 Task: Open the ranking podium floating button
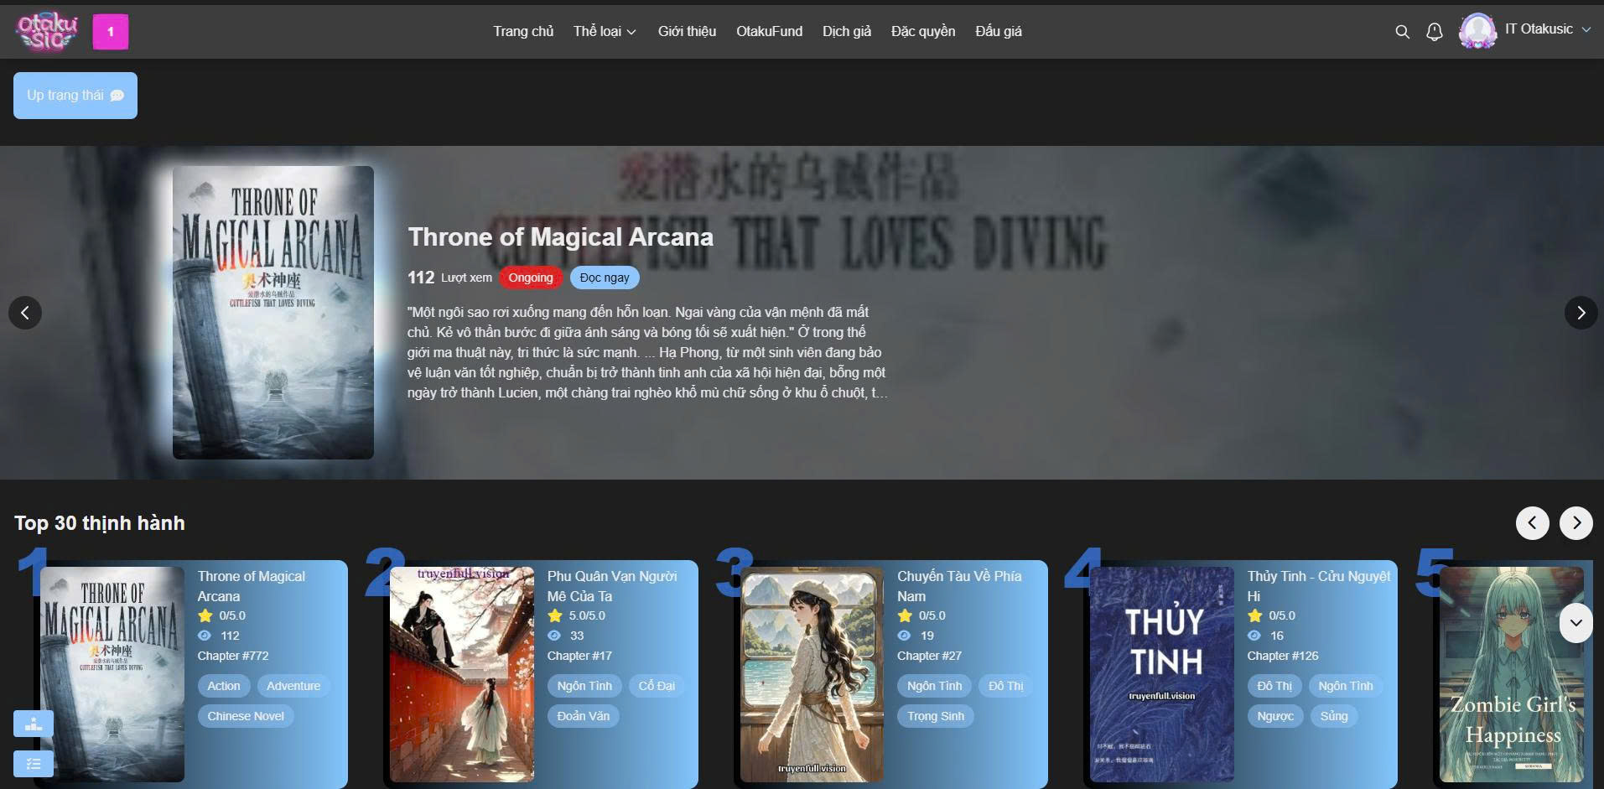(x=34, y=724)
